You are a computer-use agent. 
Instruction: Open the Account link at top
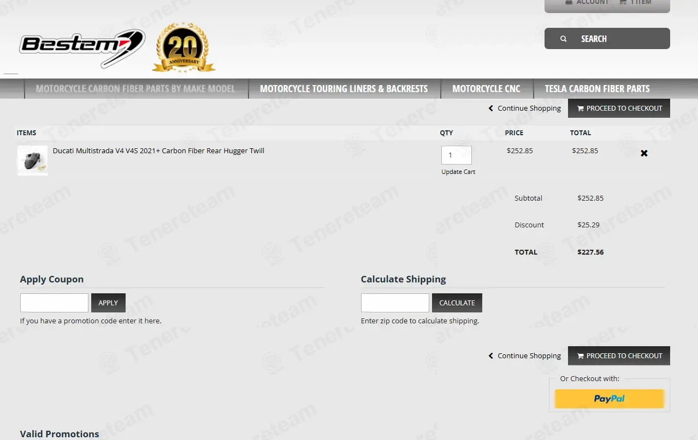[x=587, y=2]
